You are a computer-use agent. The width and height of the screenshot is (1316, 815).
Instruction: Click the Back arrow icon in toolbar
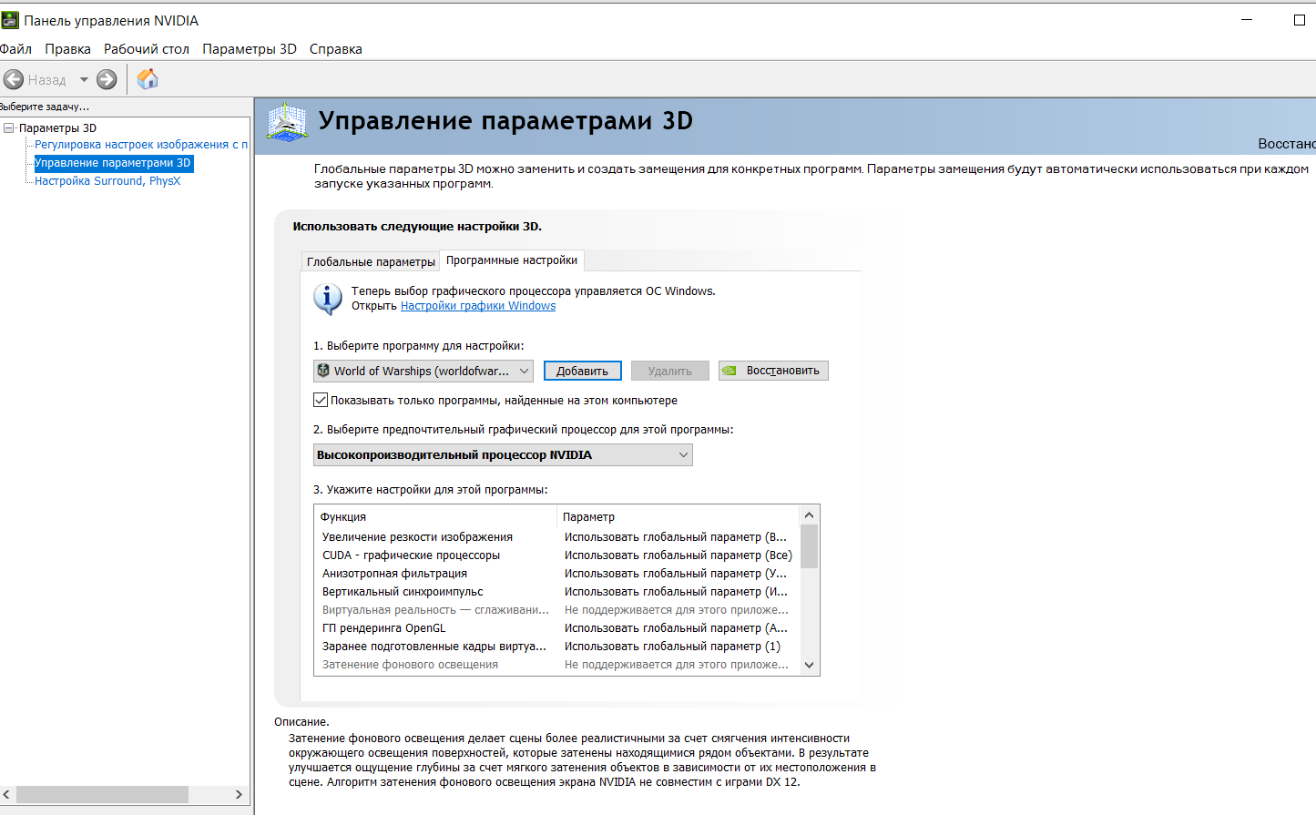click(x=14, y=79)
